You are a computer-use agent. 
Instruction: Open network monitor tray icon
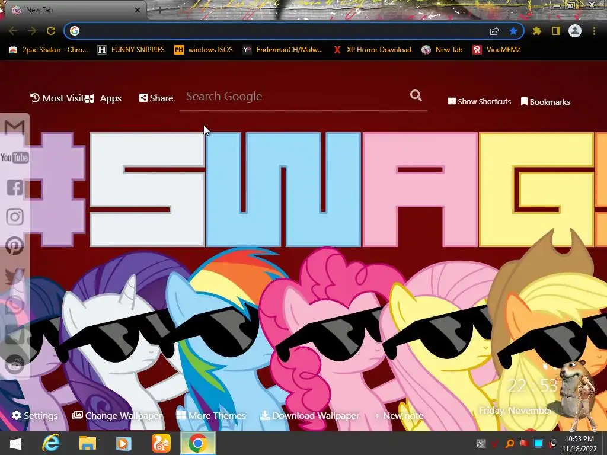pyautogui.click(x=538, y=443)
